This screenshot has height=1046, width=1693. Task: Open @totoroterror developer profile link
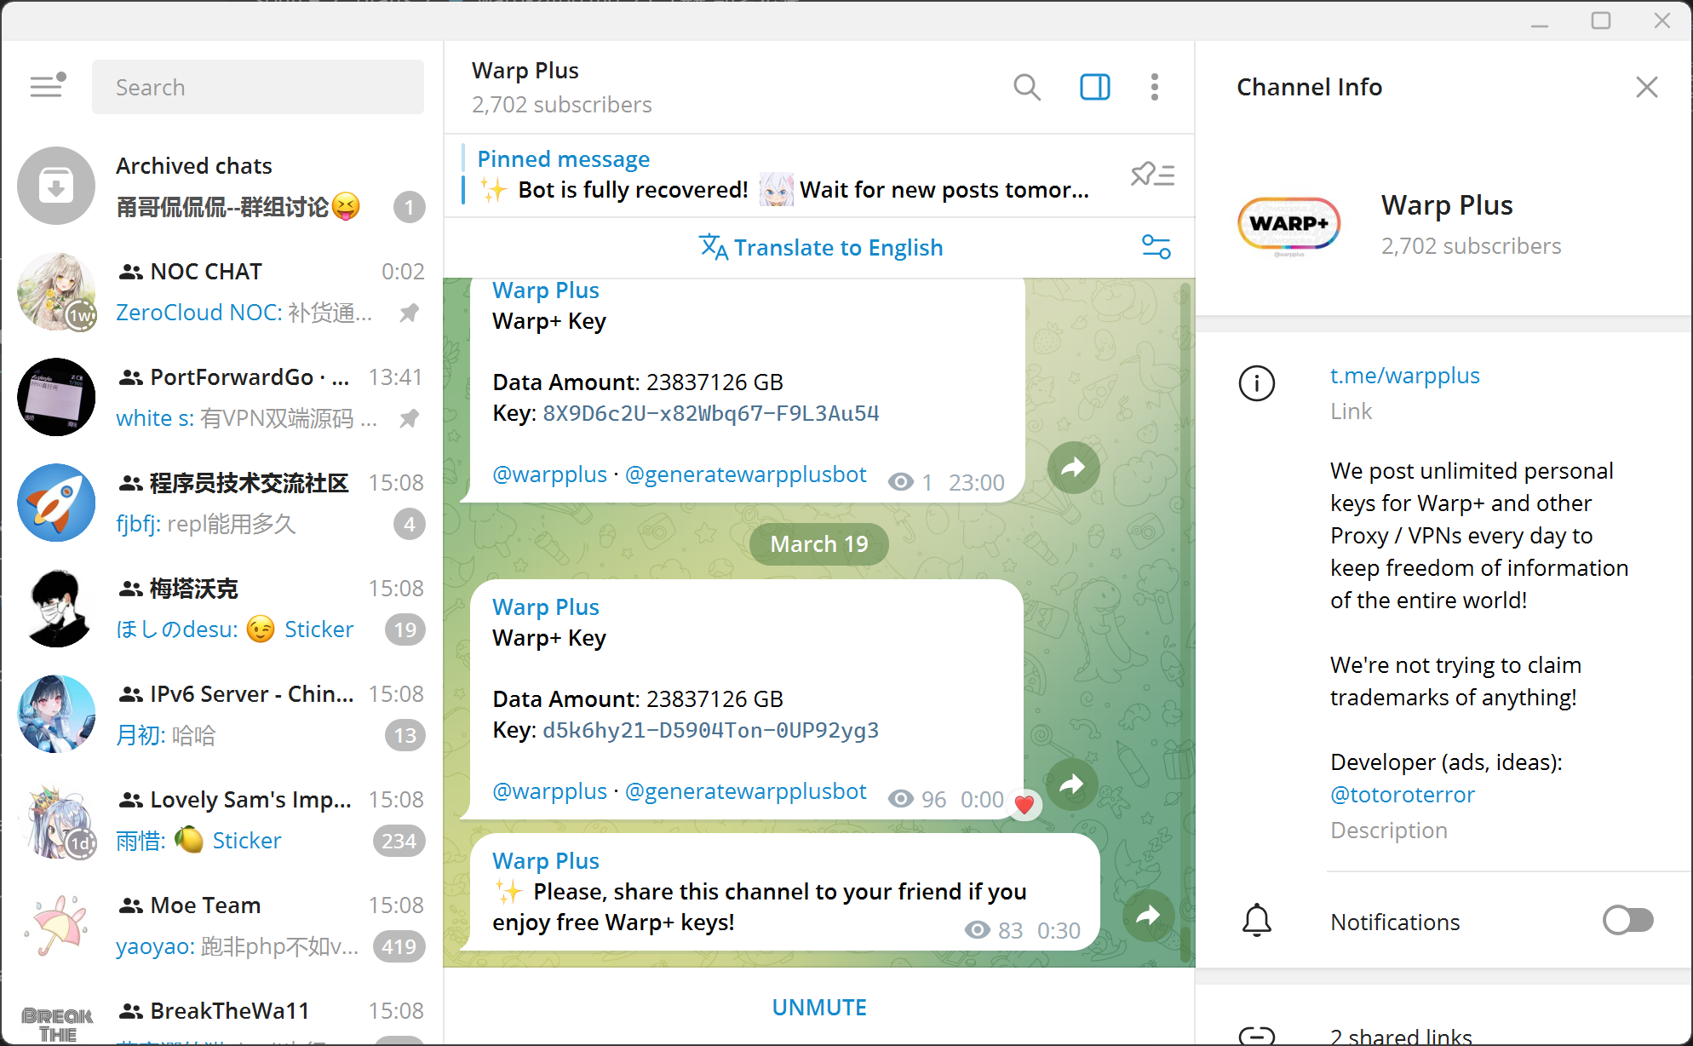tap(1402, 795)
